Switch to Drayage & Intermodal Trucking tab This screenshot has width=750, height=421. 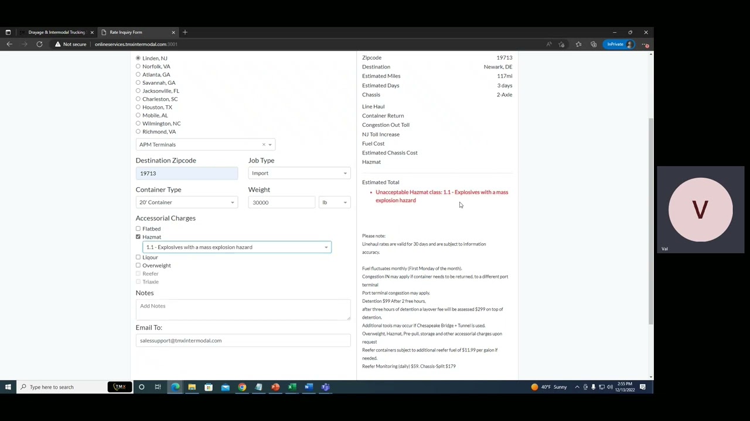(56, 32)
